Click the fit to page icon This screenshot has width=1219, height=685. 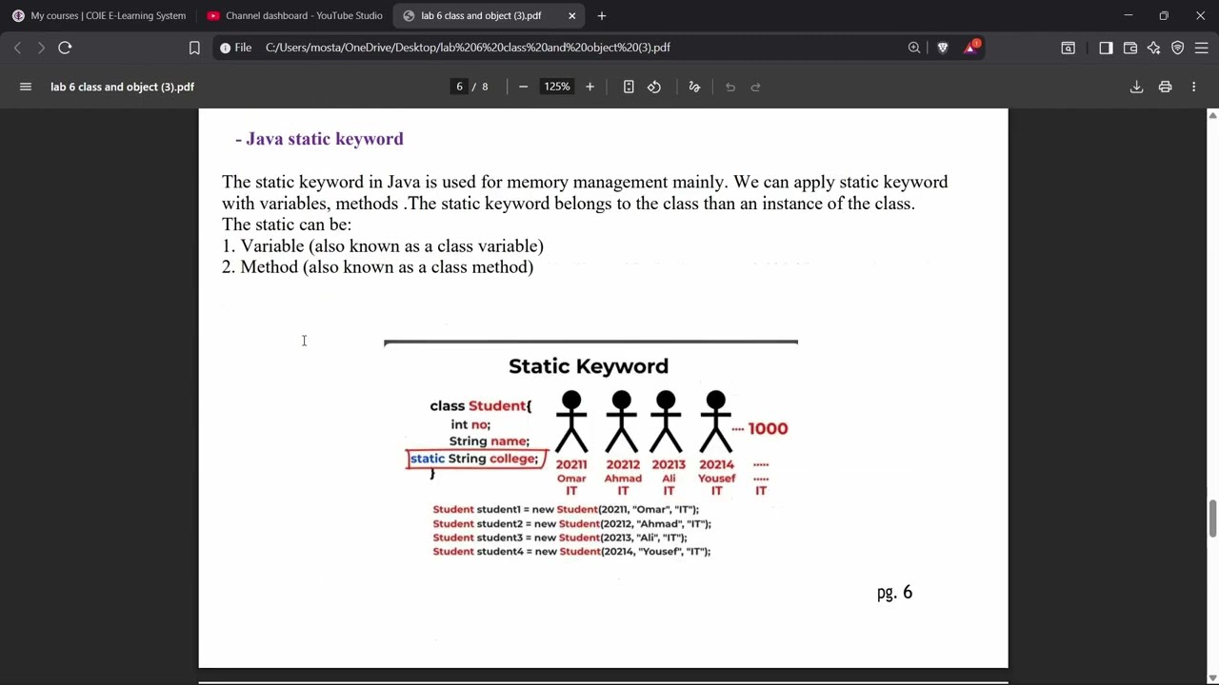click(x=629, y=87)
